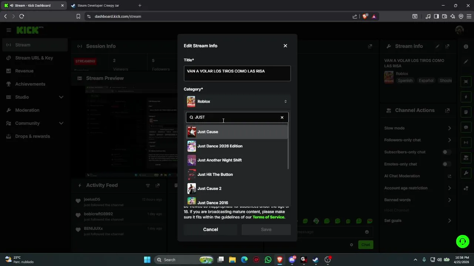Pop out the Activity Feed panel
The width and height of the screenshot is (474, 266).
157,185
